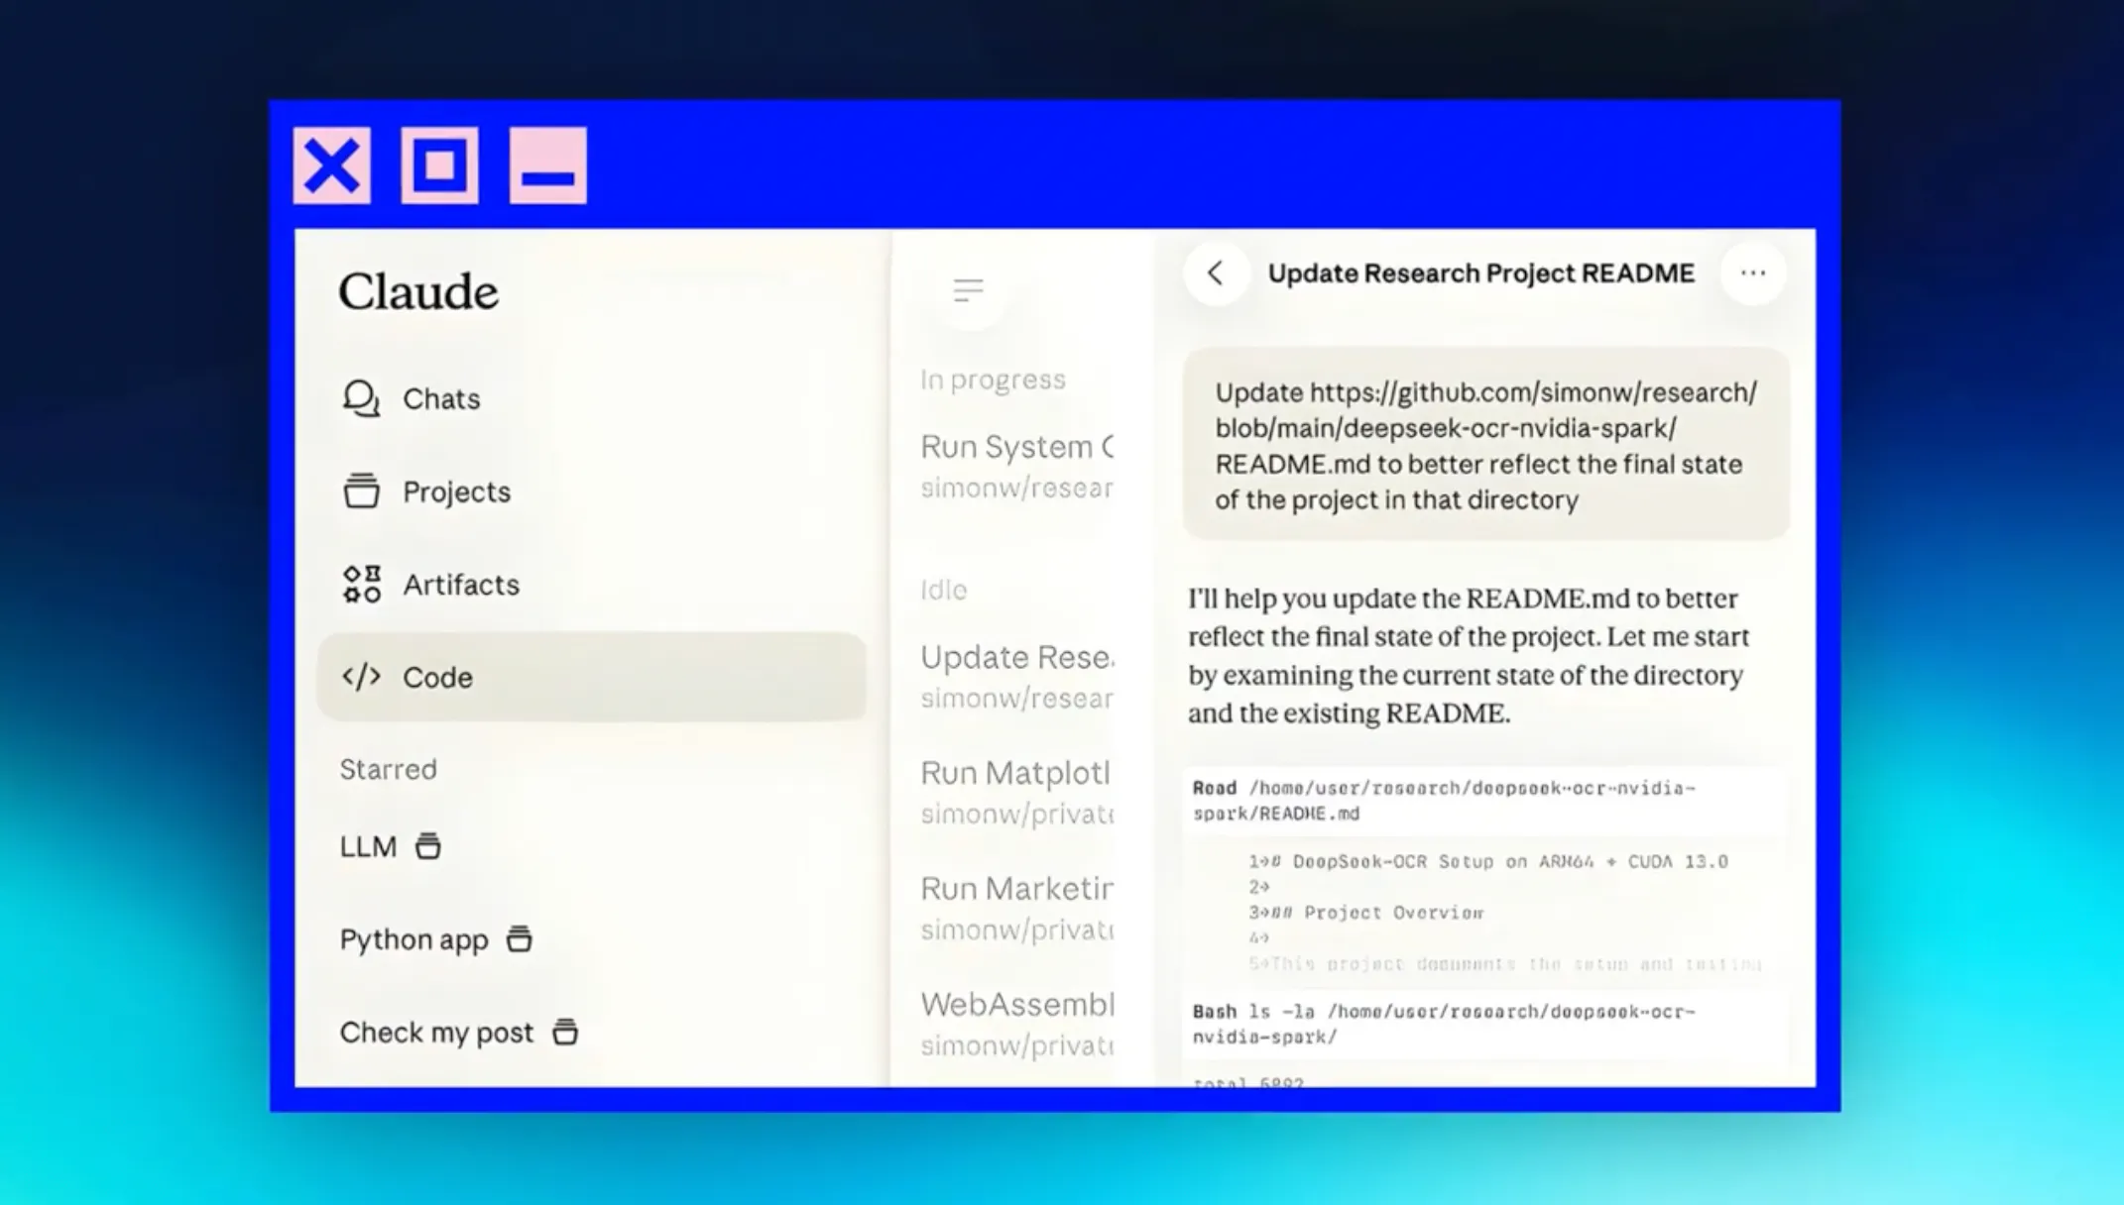
Task: Open the WebAssembl... session
Action: click(1016, 1025)
